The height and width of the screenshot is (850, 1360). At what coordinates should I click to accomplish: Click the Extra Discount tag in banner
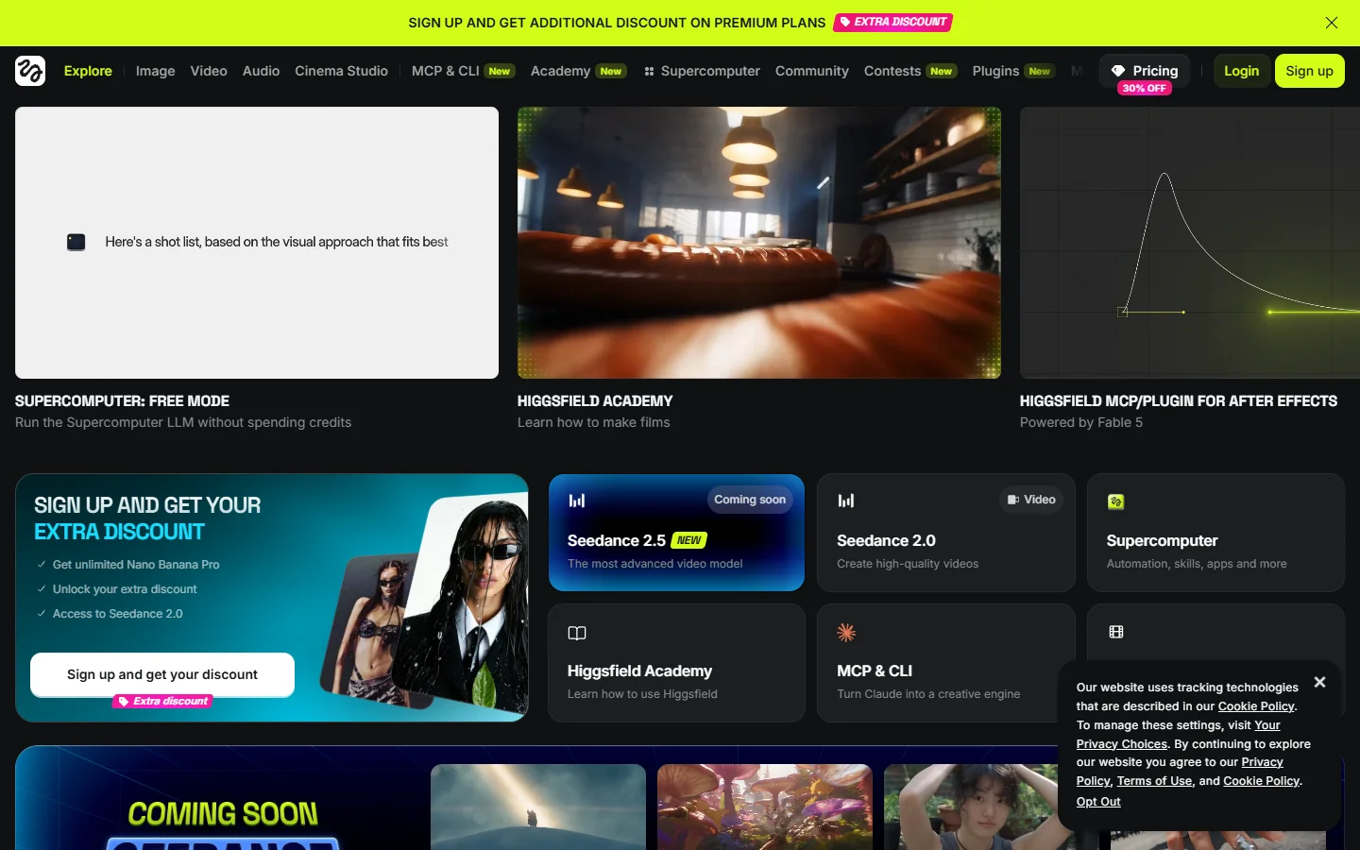click(892, 22)
